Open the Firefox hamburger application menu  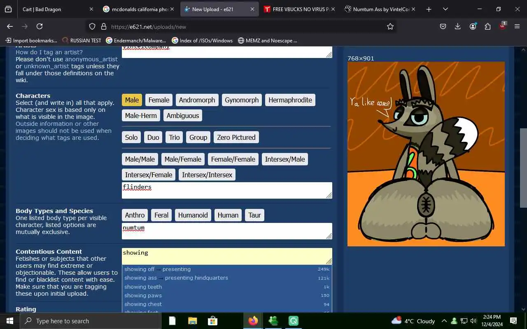(x=517, y=26)
